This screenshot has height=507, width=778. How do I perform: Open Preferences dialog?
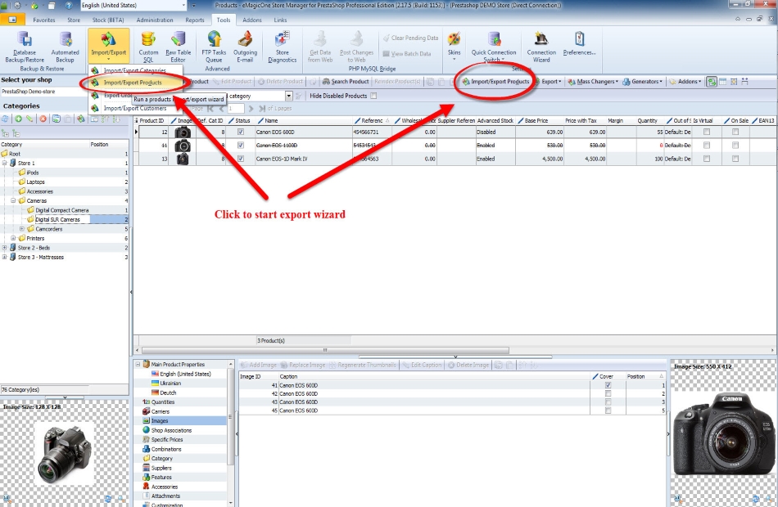[x=579, y=43]
